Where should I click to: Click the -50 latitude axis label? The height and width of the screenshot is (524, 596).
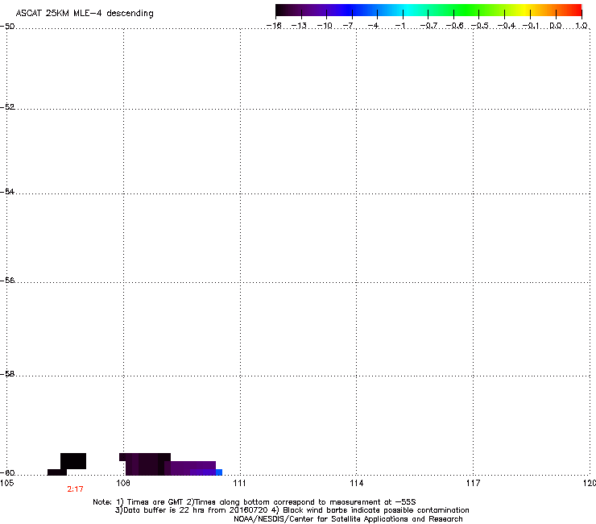click(x=7, y=27)
